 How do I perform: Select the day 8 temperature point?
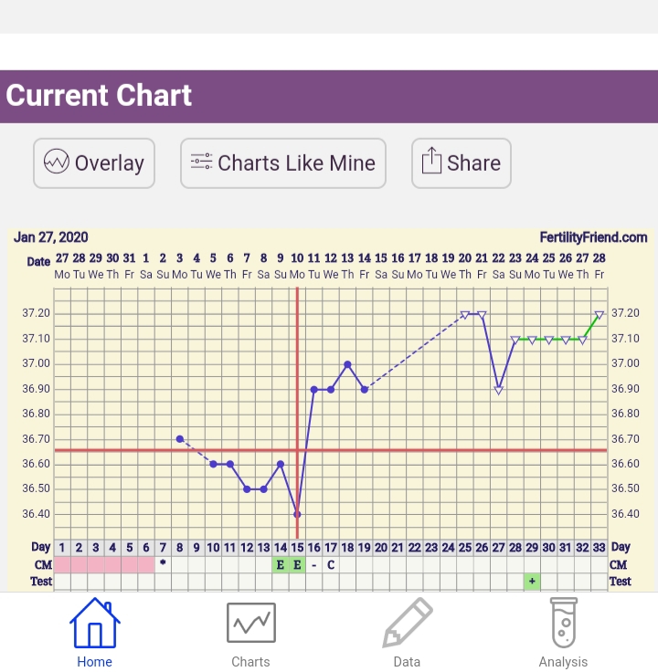coord(180,439)
